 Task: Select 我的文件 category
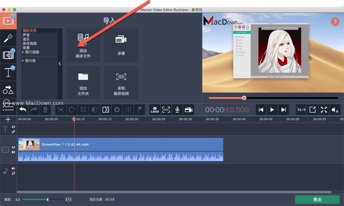pyautogui.click(x=30, y=31)
